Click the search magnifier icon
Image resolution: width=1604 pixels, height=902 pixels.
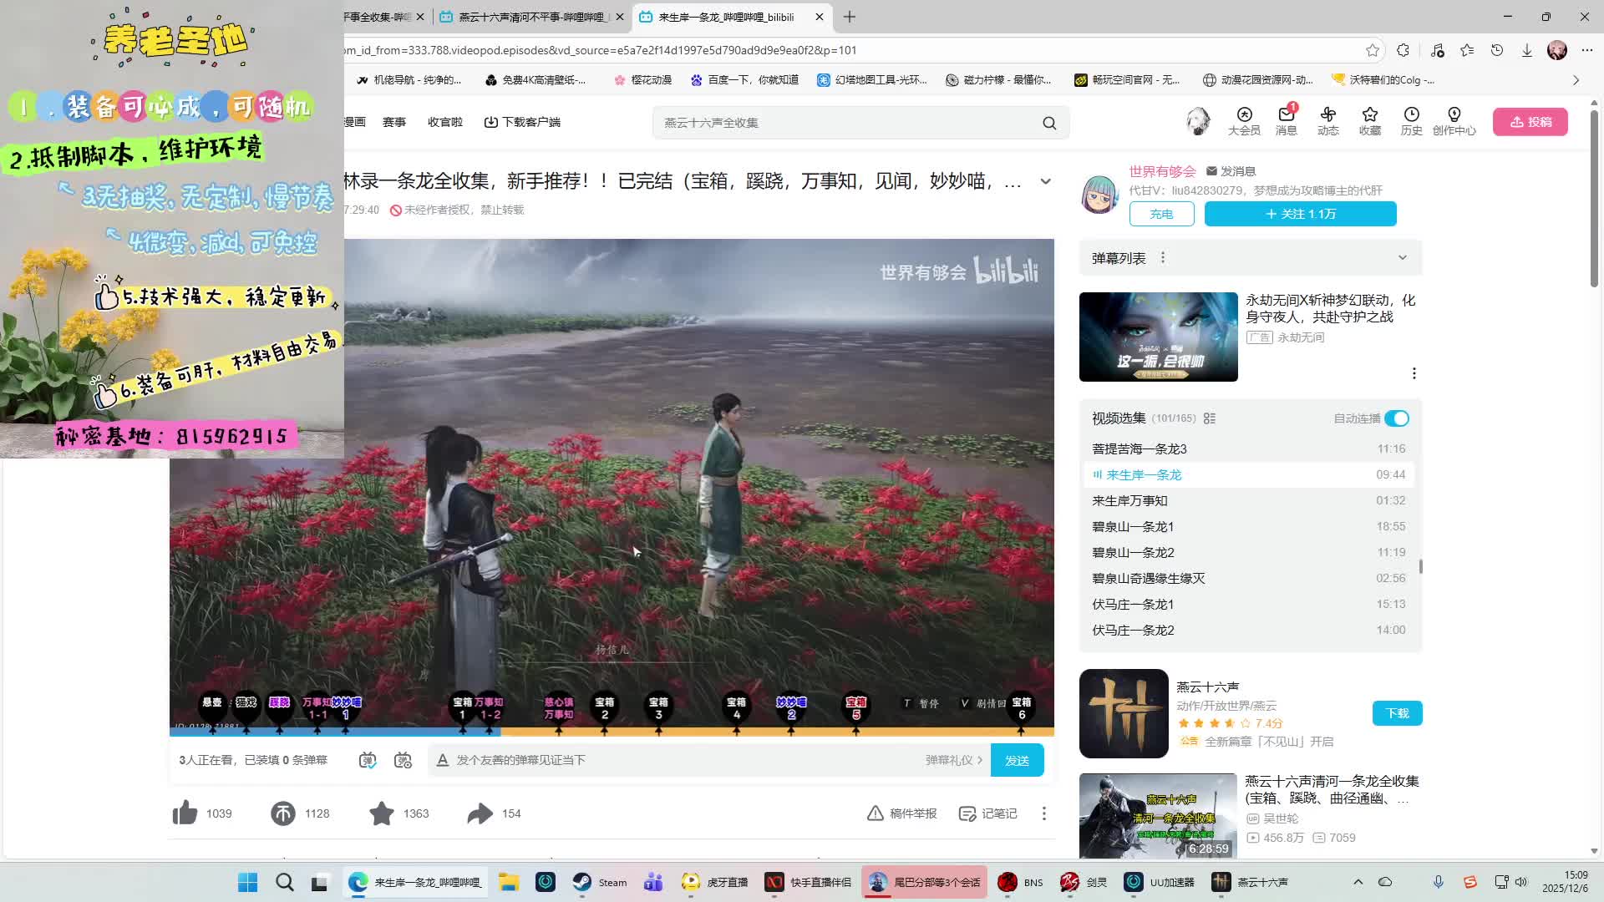(x=1049, y=123)
